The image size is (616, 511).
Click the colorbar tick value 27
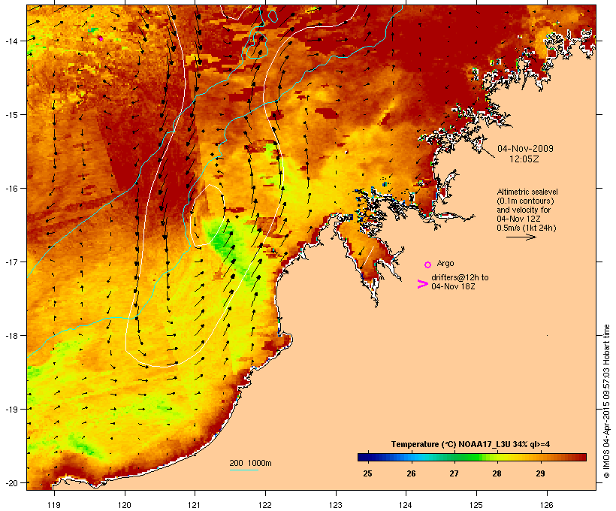(454, 473)
